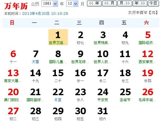Select December 23 廿八

point(80,95)
